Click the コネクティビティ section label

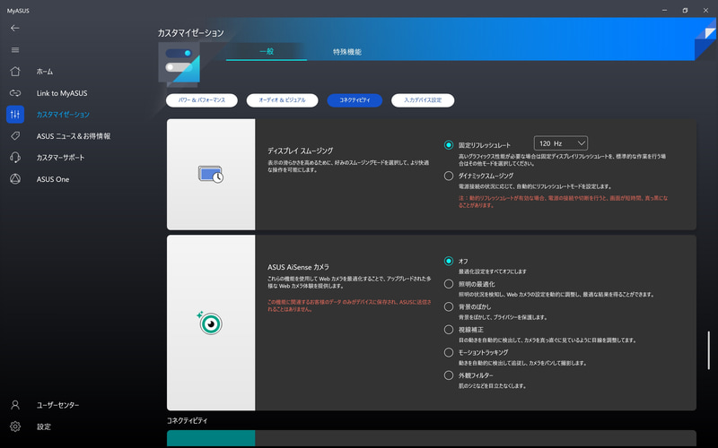(187, 420)
